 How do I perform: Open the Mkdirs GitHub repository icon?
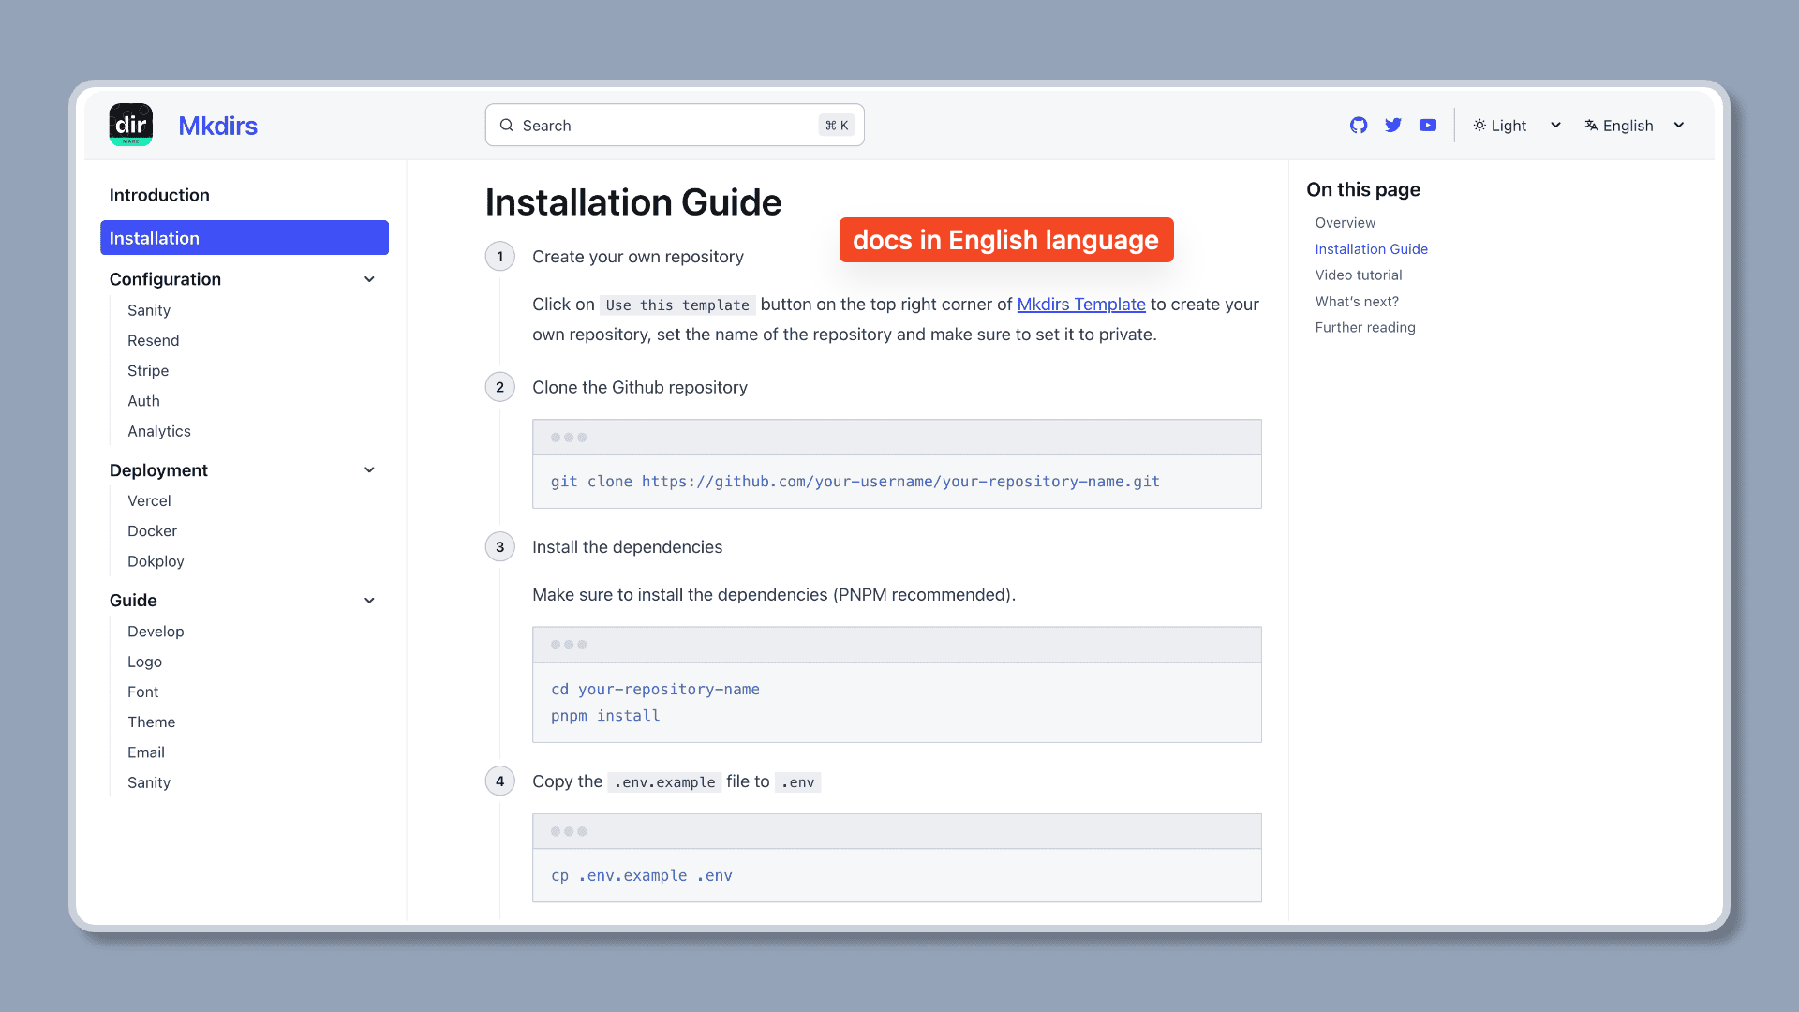pyautogui.click(x=1360, y=125)
